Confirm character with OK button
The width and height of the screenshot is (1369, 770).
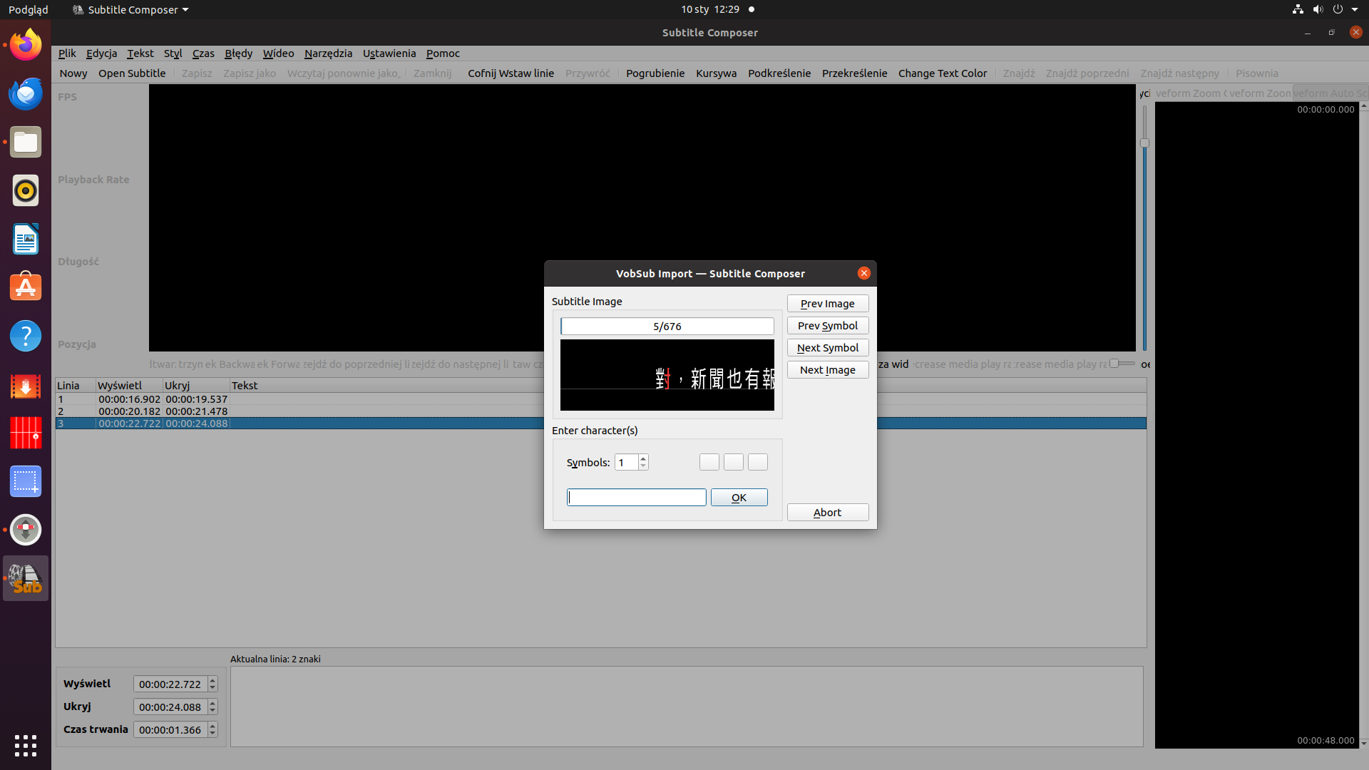739,498
